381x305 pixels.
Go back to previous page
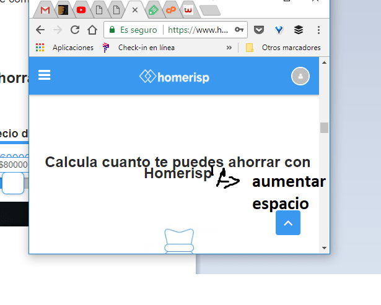40,30
